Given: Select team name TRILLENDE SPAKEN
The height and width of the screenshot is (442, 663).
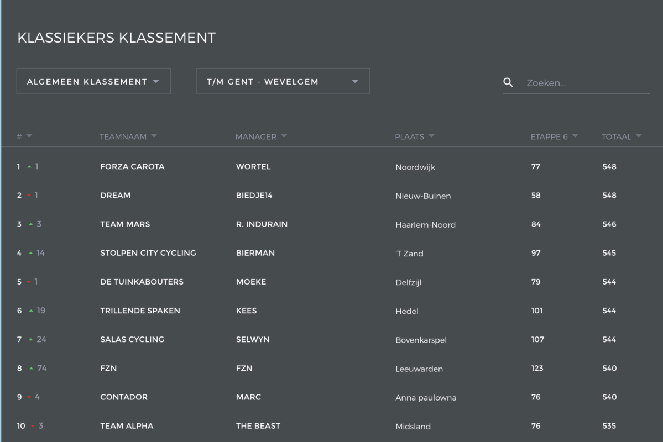Looking at the screenshot, I should 140,310.
